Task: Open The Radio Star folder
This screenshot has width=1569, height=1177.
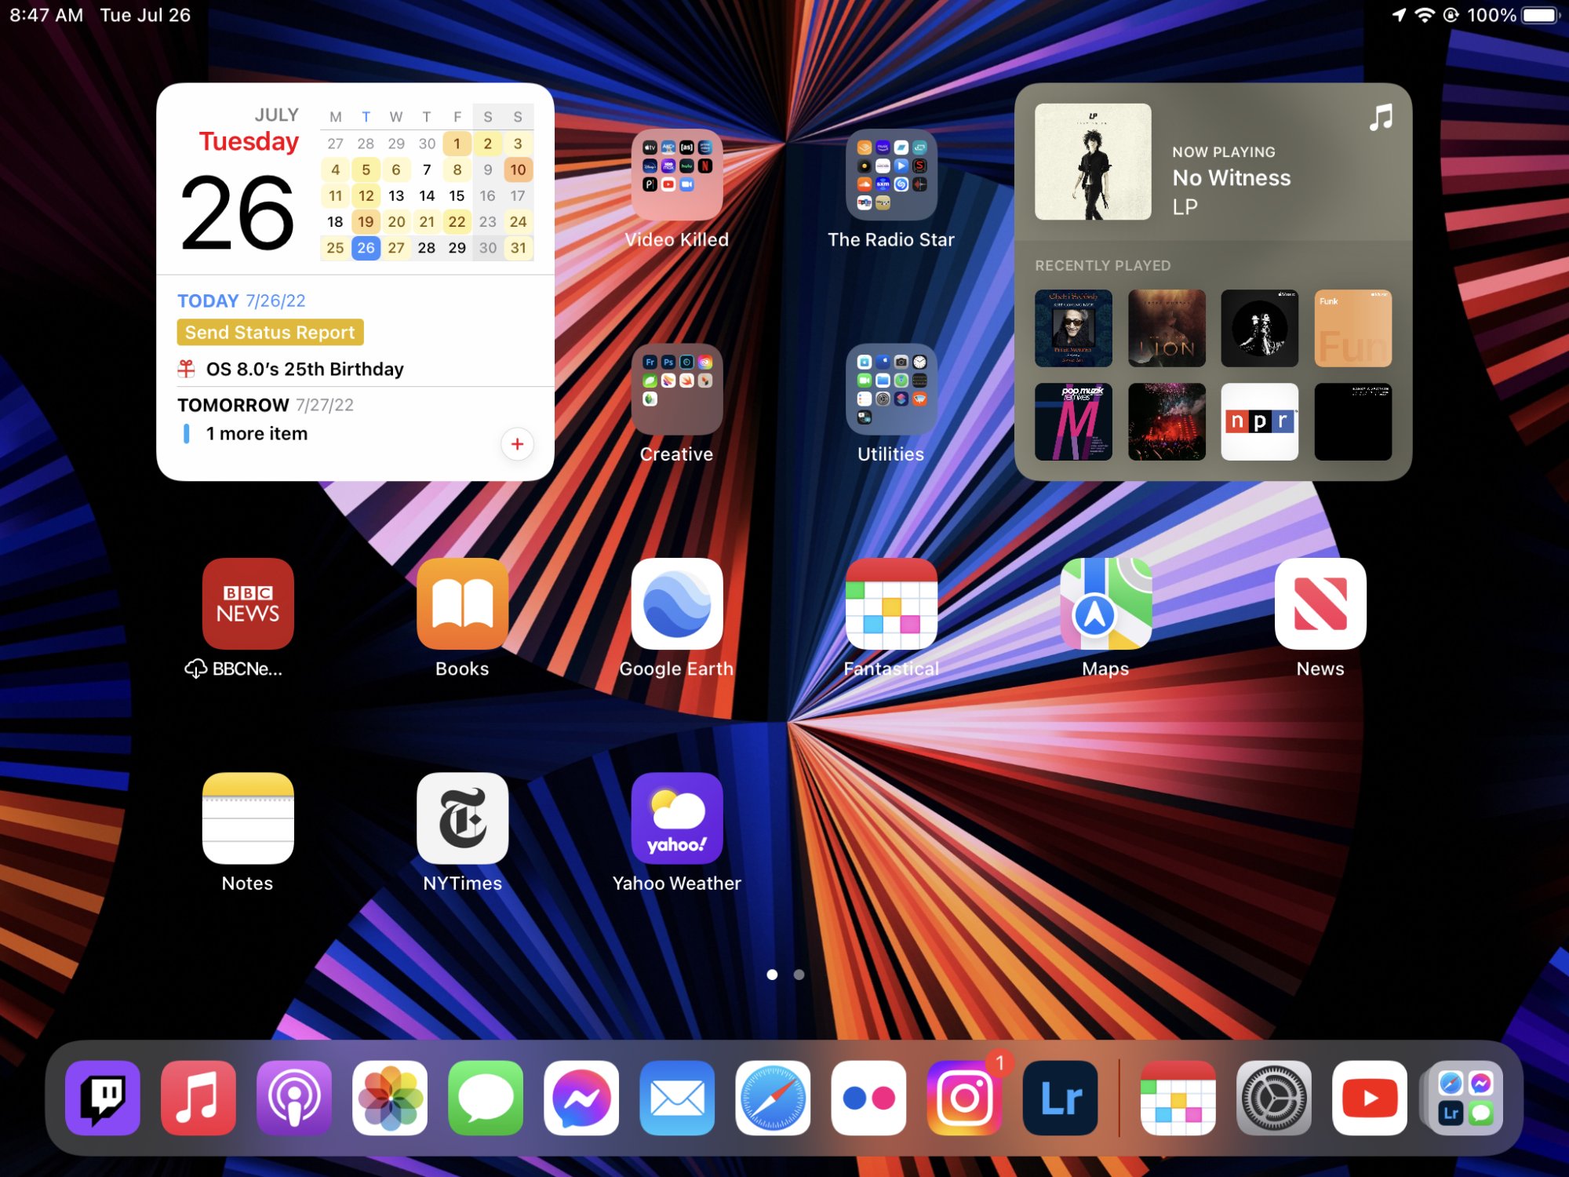Action: pyautogui.click(x=890, y=175)
